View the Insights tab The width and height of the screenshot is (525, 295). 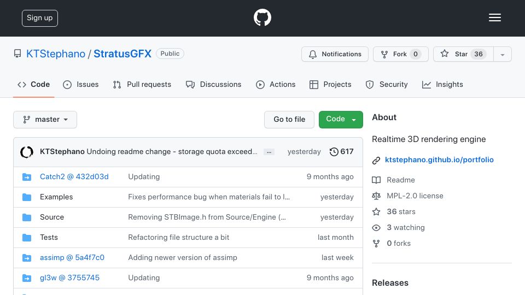[x=442, y=85]
